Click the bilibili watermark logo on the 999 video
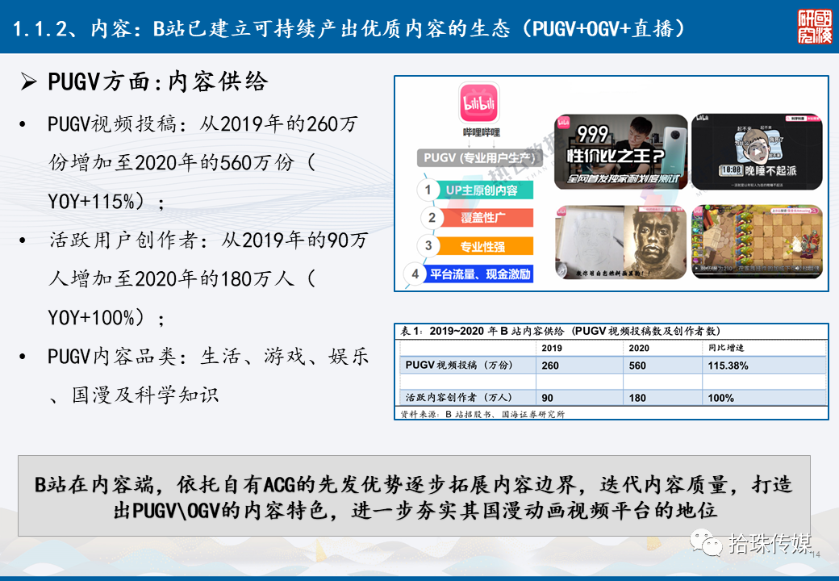The image size is (839, 581). pyautogui.click(x=562, y=121)
